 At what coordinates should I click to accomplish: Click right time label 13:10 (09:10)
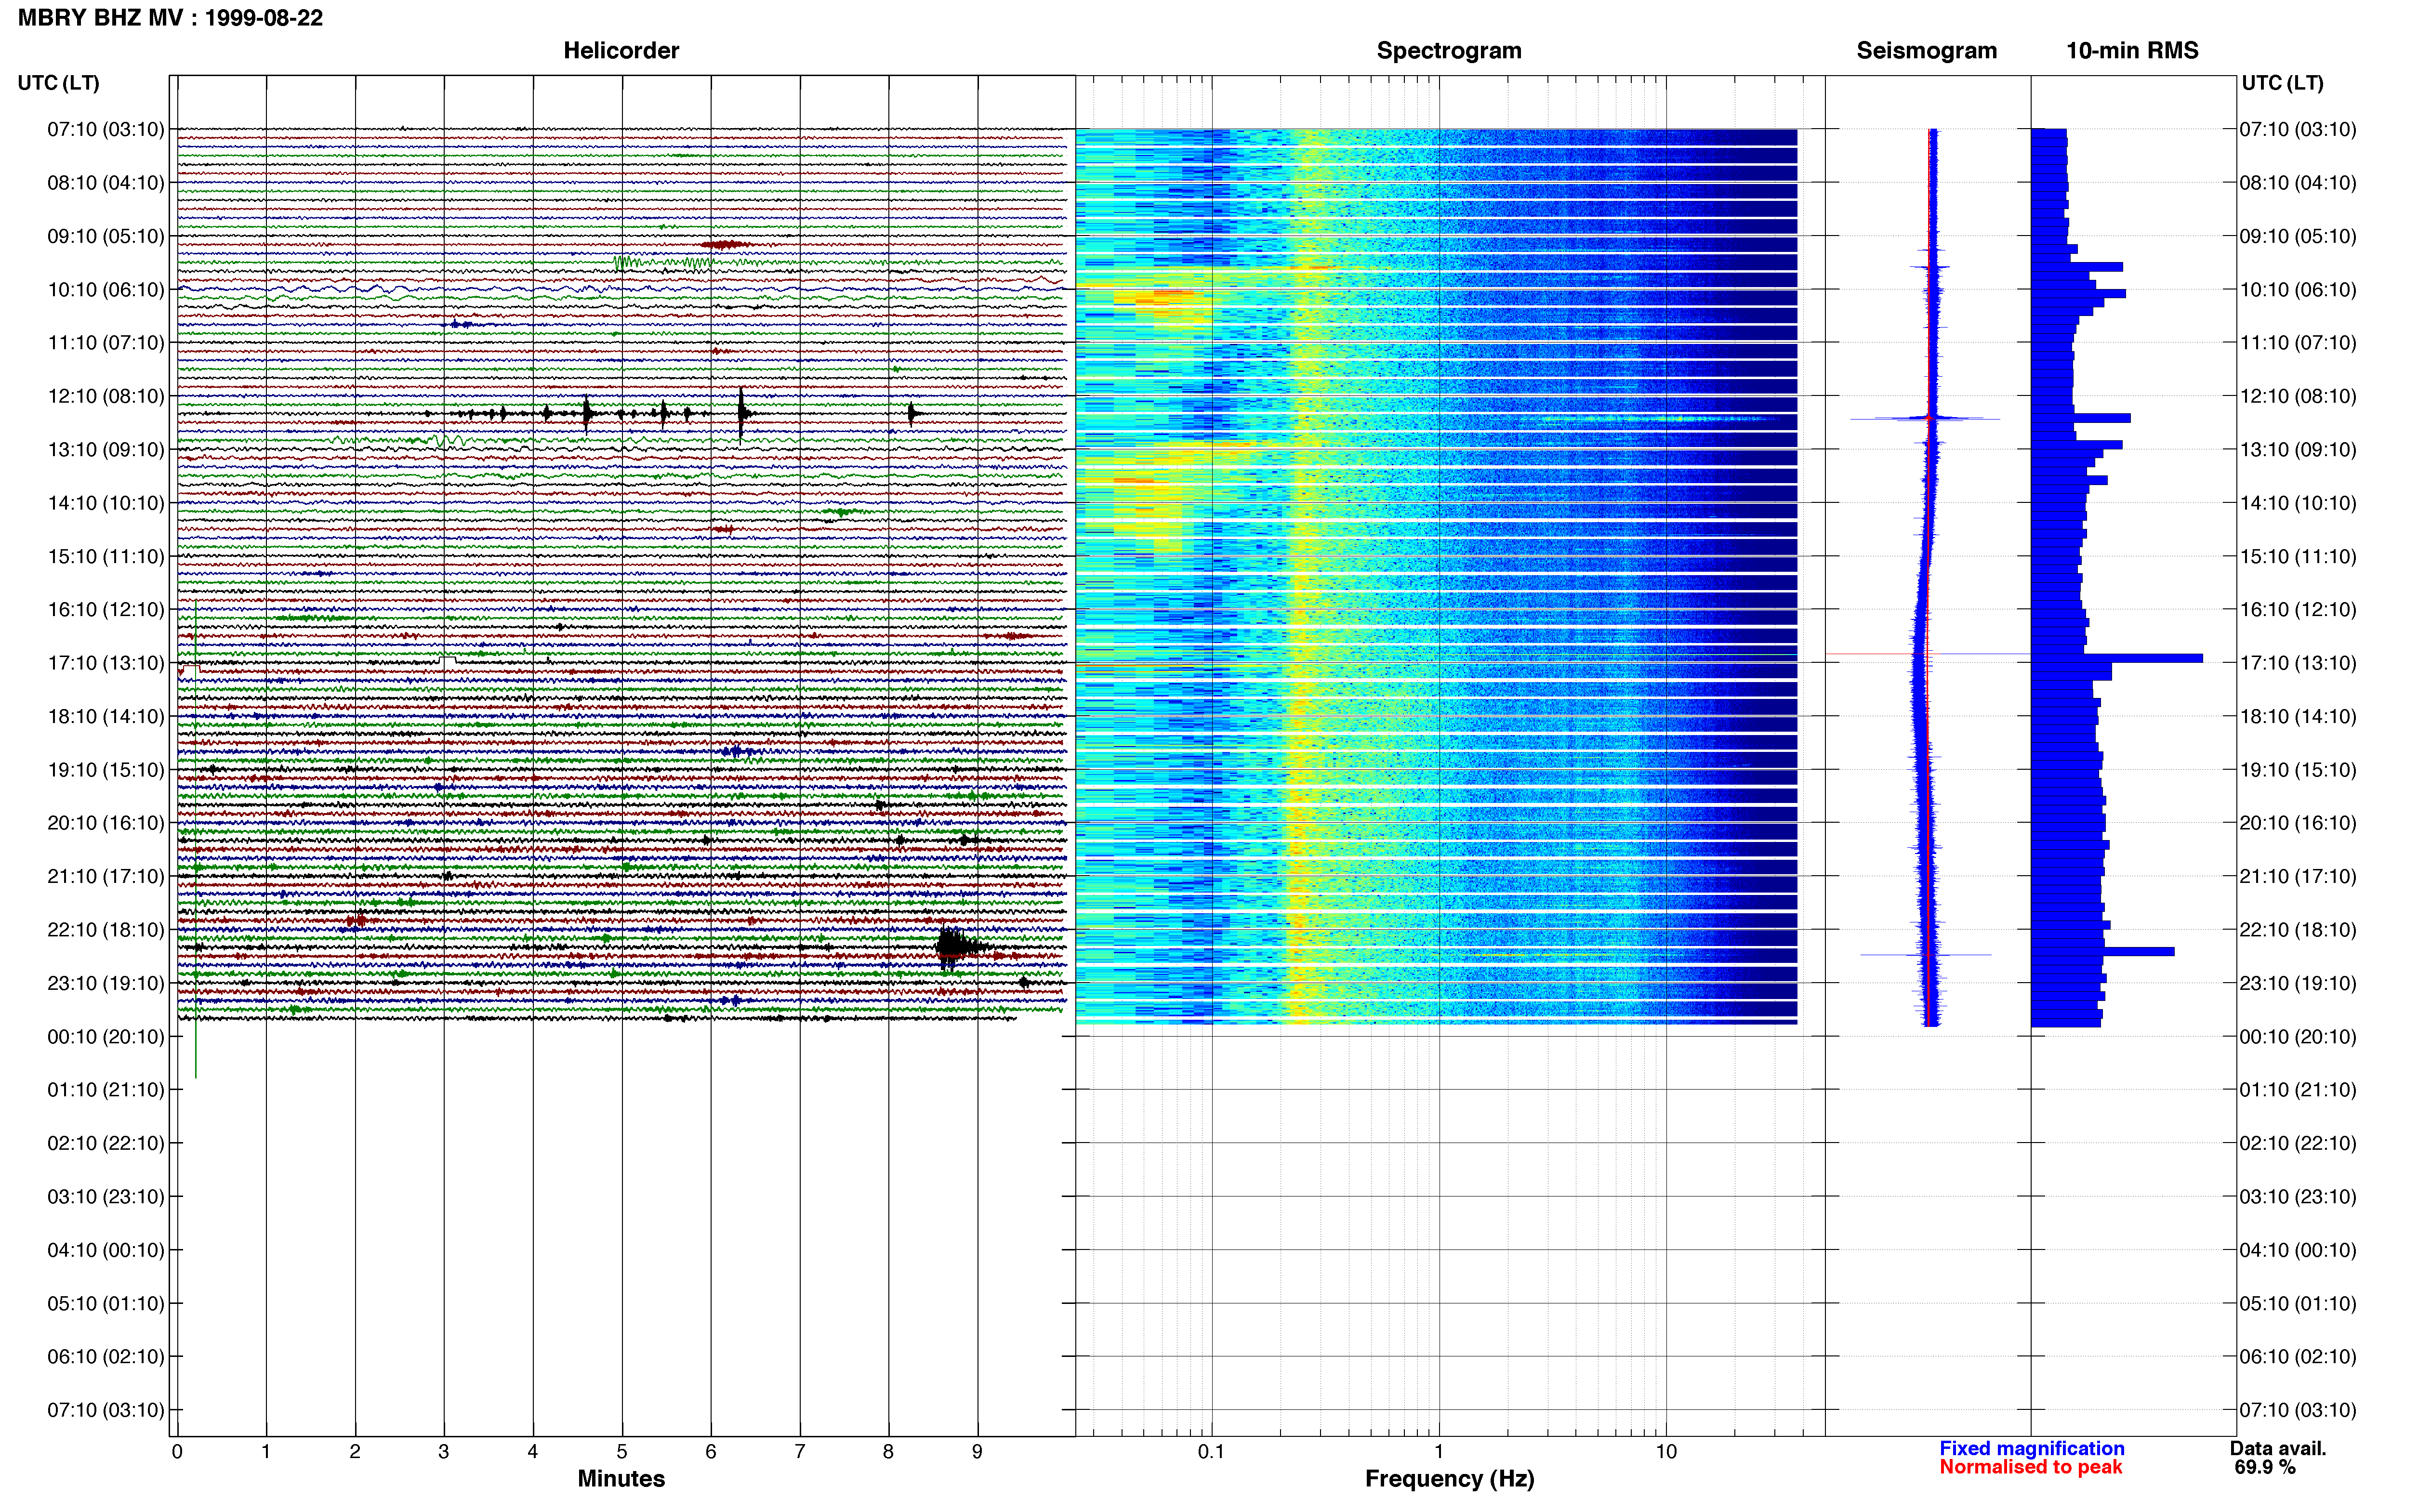pyautogui.click(x=2298, y=450)
